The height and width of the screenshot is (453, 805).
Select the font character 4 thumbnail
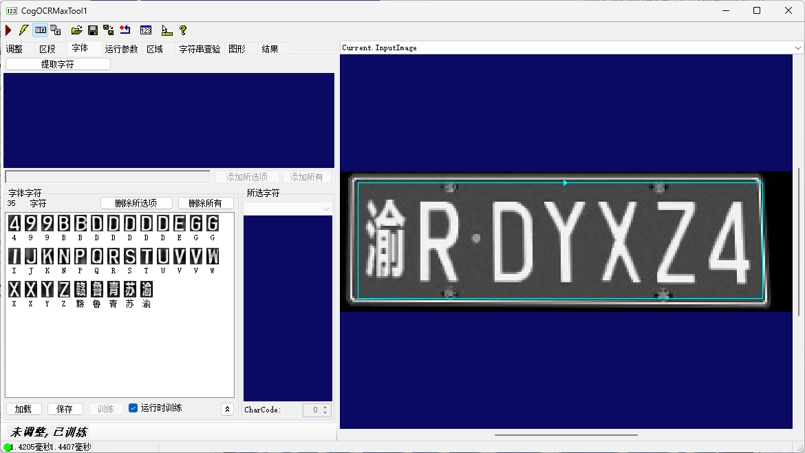(x=14, y=224)
